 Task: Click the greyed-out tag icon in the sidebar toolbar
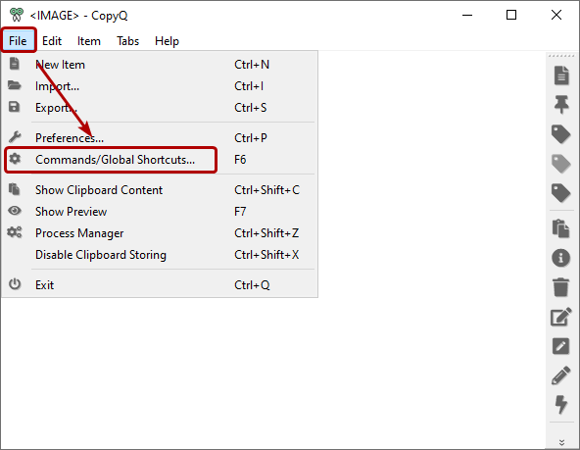(561, 164)
